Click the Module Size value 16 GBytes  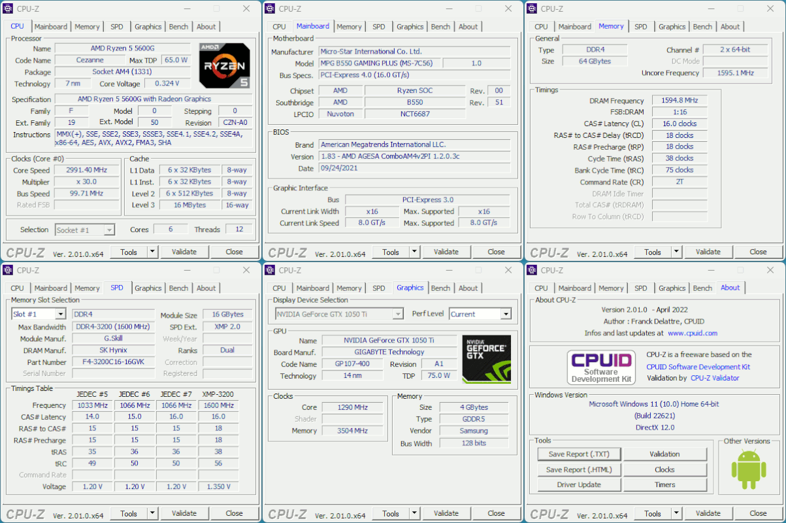coord(227,314)
